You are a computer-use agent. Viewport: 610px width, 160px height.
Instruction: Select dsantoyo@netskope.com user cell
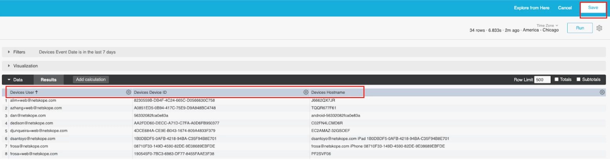pyautogui.click(x=33, y=138)
